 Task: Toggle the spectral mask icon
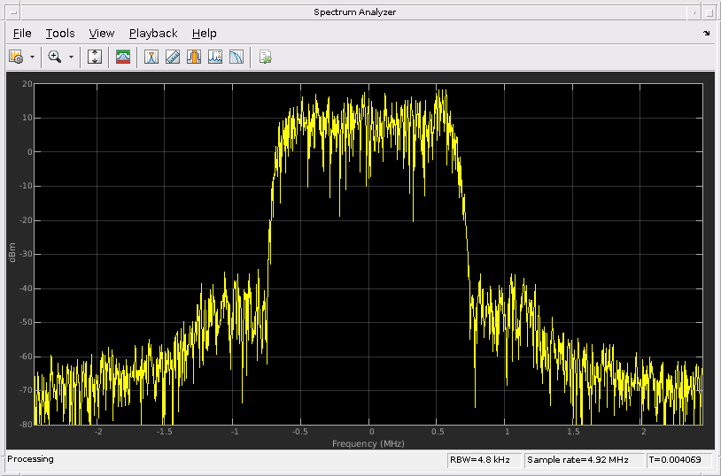click(x=124, y=57)
